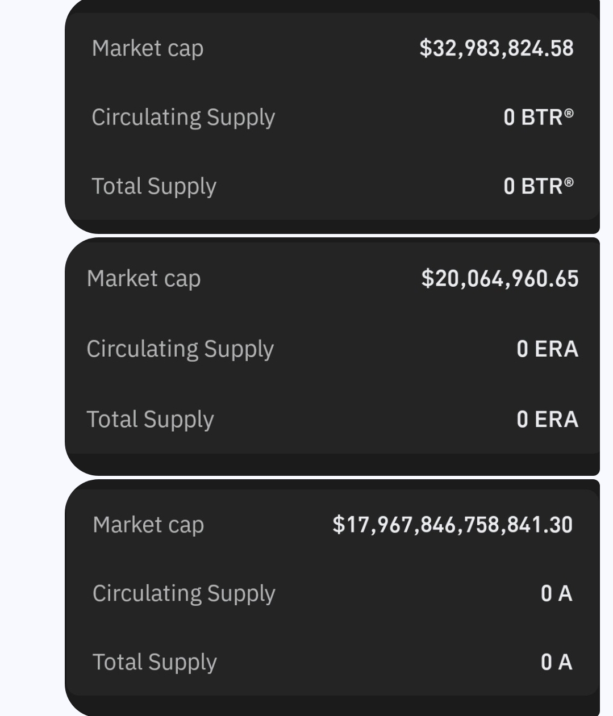
Task: Select the $20,064,960.65 market cap value
Action: pos(500,279)
